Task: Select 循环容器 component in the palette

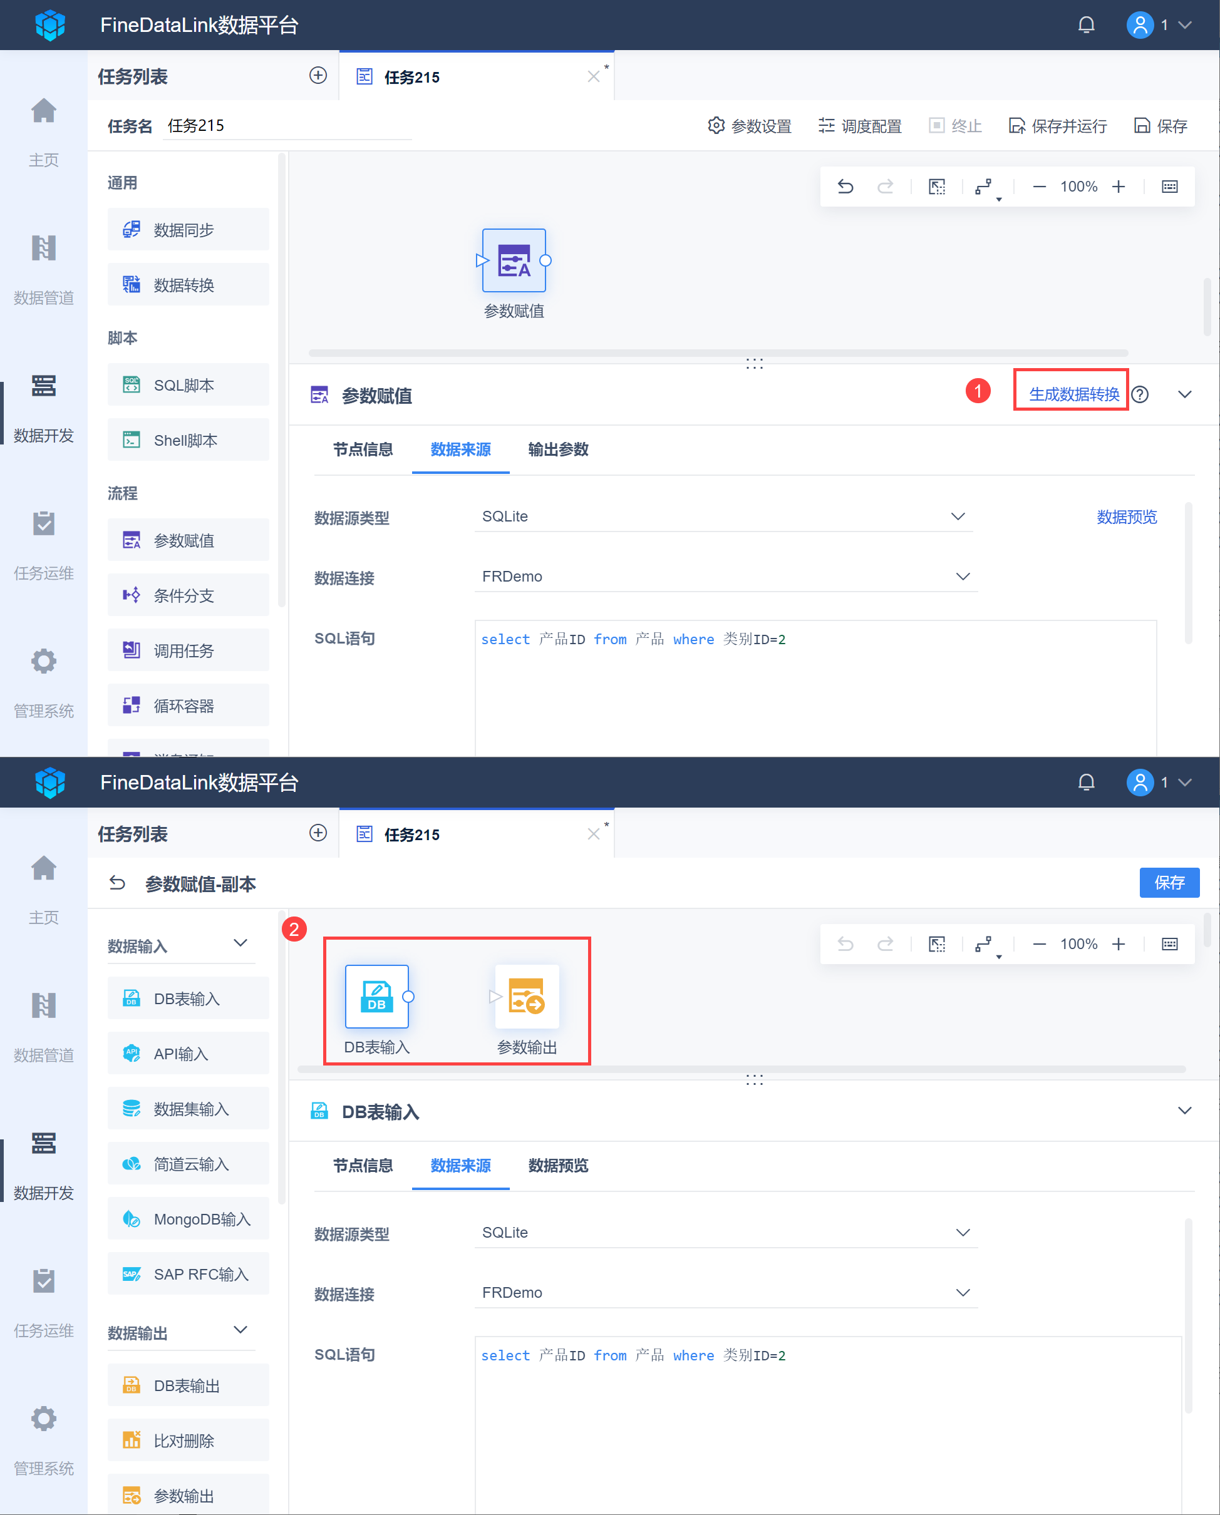Action: pos(189,706)
